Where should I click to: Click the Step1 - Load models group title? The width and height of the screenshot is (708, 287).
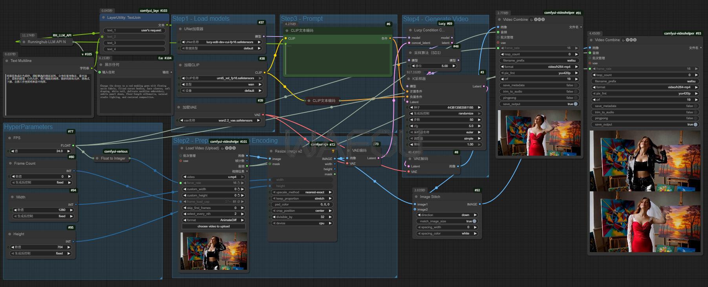pyautogui.click(x=201, y=19)
